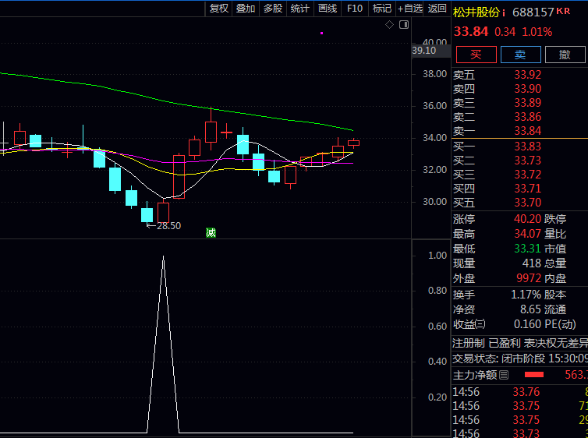Viewport: 588px width, 438px height.
Task: Click the 收益 quarter indicator (三)
Action: tap(480, 324)
